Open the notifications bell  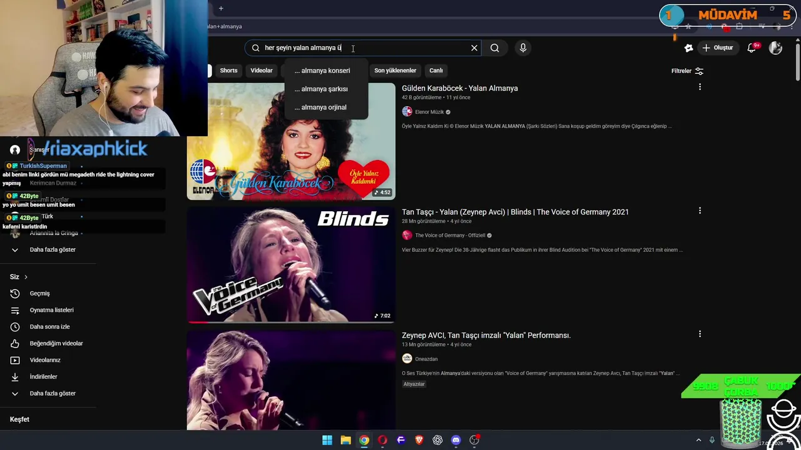point(752,48)
